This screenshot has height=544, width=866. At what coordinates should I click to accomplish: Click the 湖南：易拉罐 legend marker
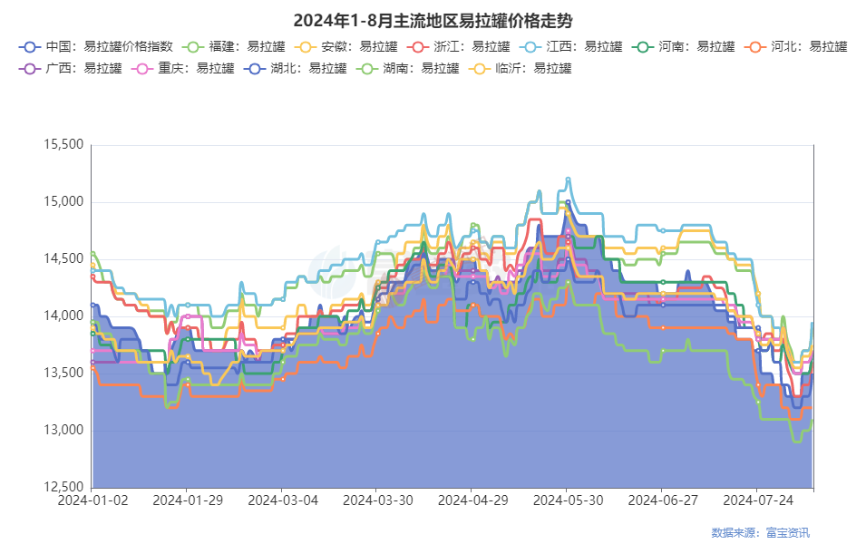coord(368,68)
